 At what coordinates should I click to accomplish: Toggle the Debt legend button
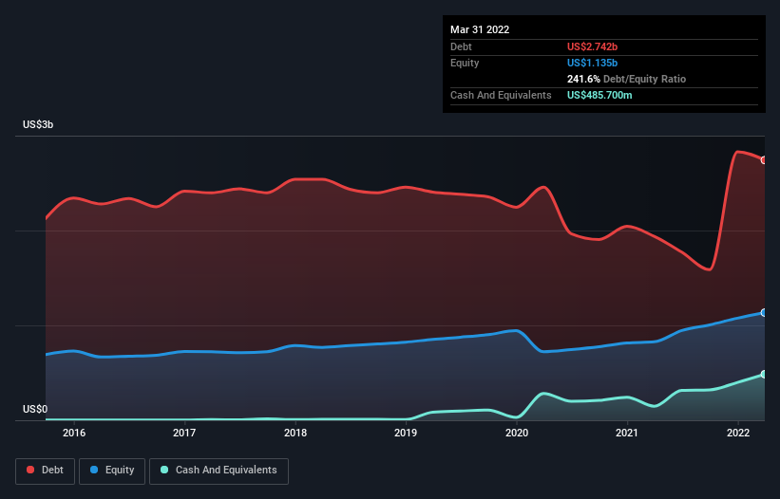click(46, 471)
